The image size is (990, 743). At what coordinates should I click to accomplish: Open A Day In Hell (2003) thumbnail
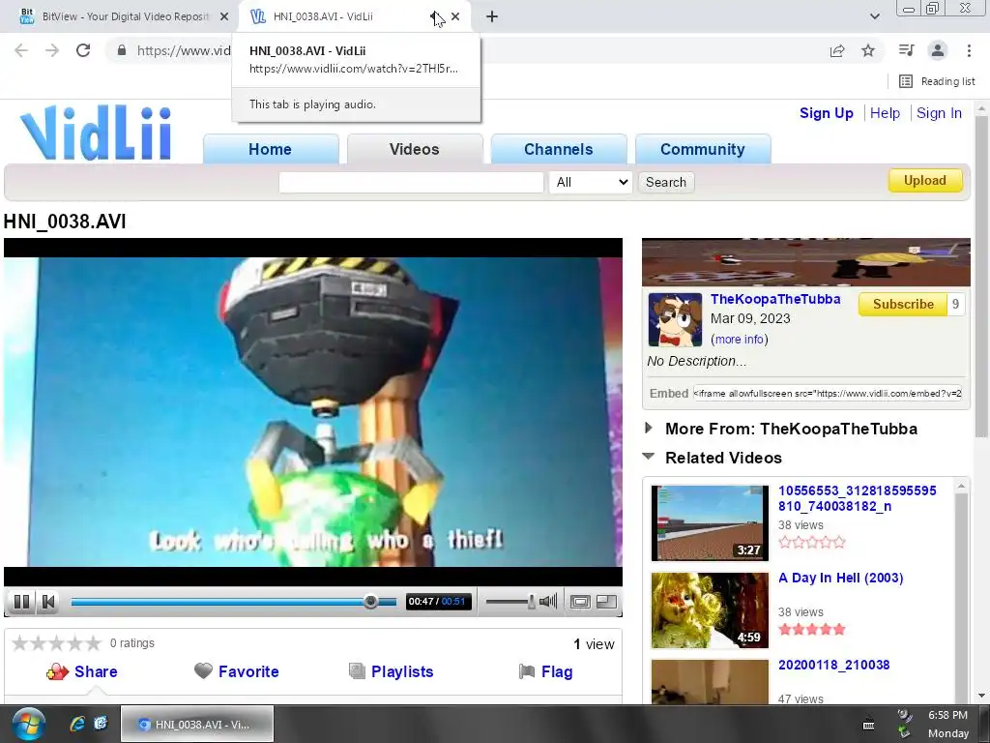710,610
